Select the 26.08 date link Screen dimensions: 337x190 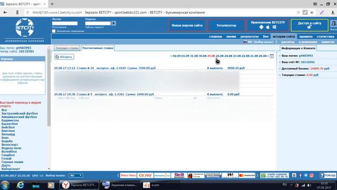(x=220, y=56)
